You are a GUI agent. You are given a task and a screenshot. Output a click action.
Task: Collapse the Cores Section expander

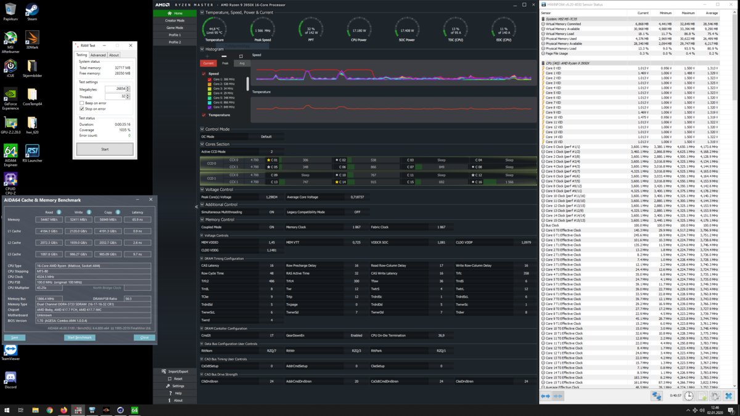click(202, 144)
